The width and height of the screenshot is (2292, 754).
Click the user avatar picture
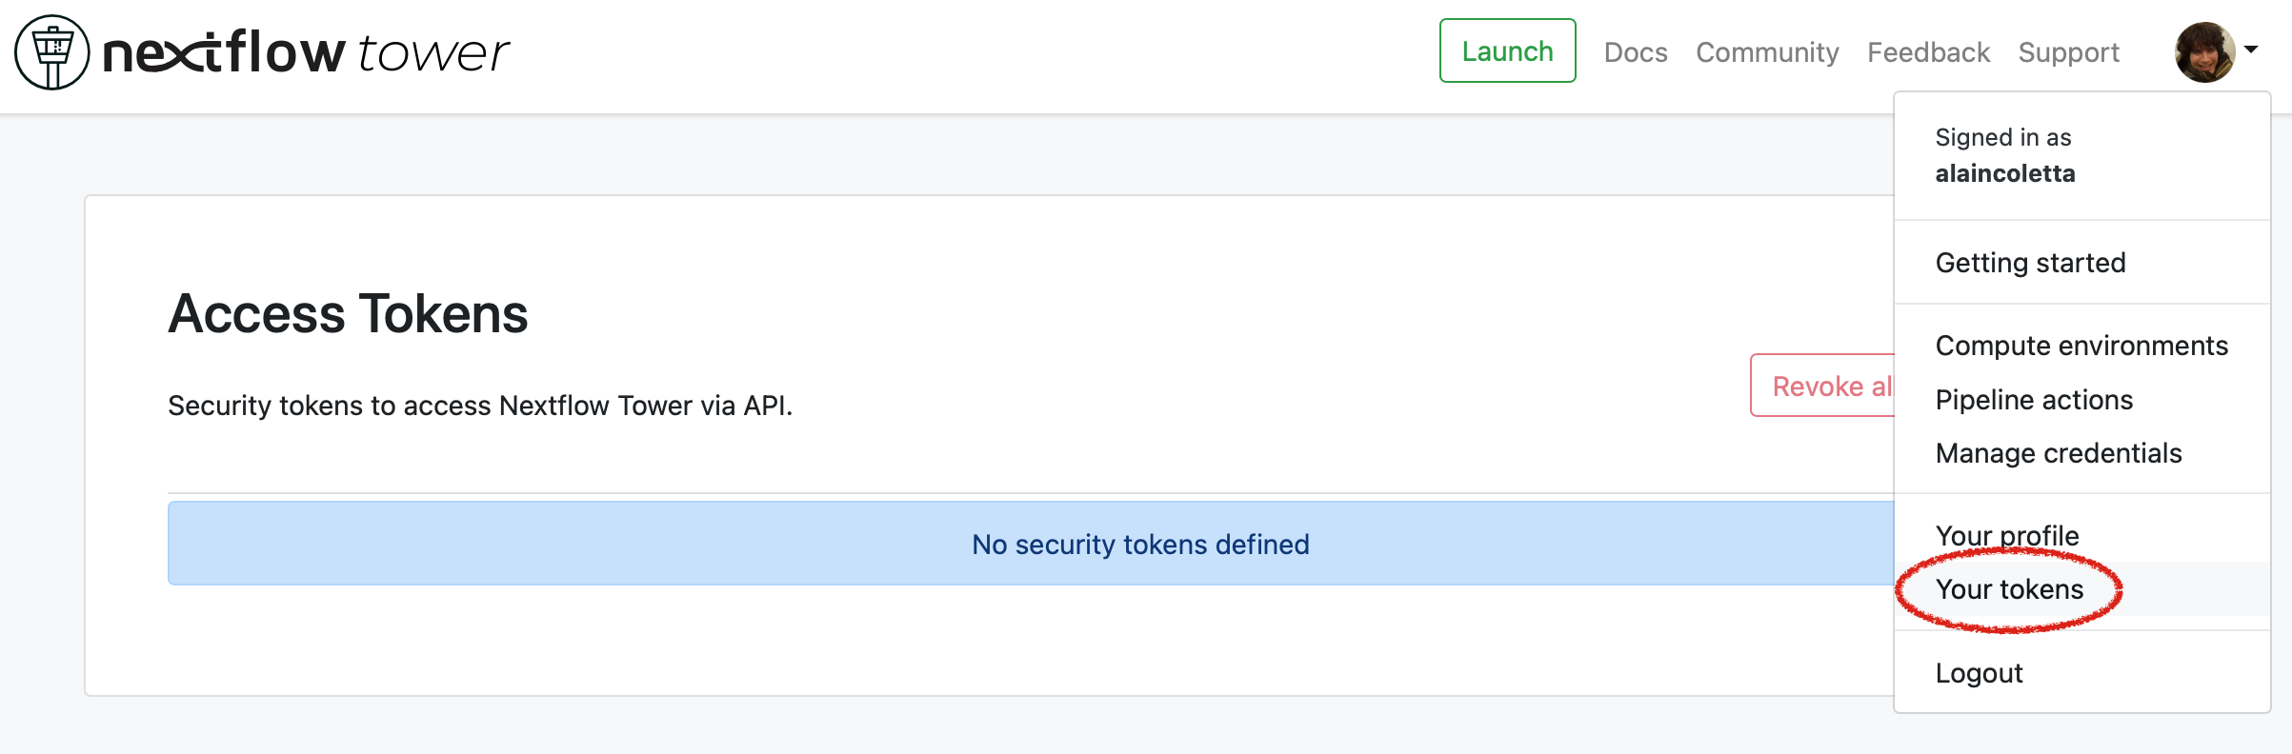2203,52
